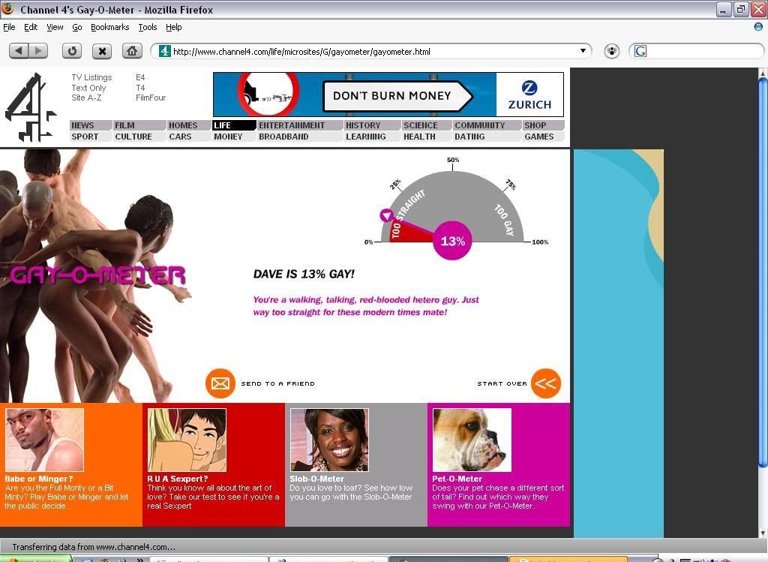Image resolution: width=768 pixels, height=562 pixels.
Task: Click the Zurich Don't Burn Money banner
Action: (388, 95)
